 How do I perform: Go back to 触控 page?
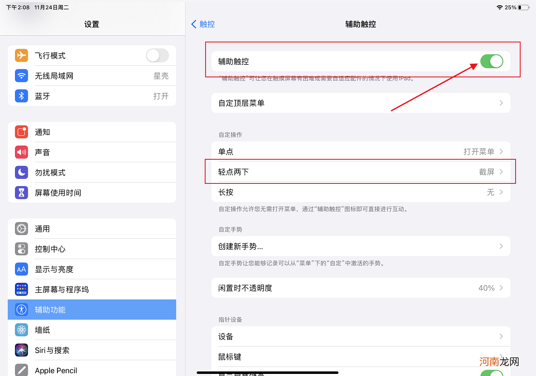click(x=203, y=24)
